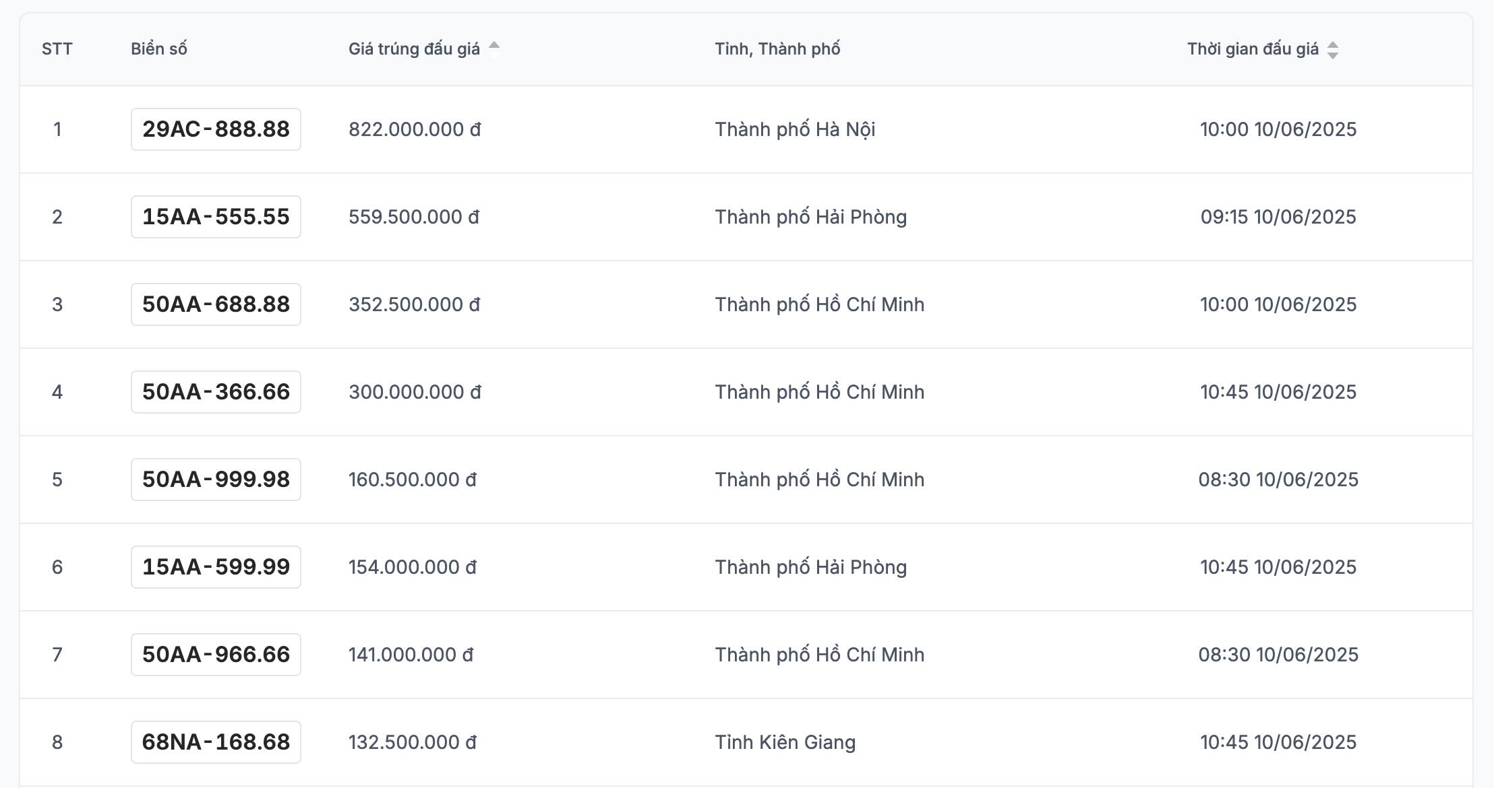Image resolution: width=1494 pixels, height=788 pixels.
Task: Click row number 6 in STT column
Action: pyautogui.click(x=57, y=567)
